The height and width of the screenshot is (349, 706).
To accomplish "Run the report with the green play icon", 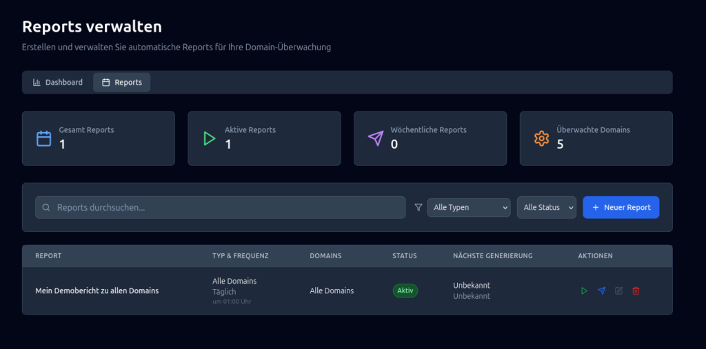I will (584, 291).
